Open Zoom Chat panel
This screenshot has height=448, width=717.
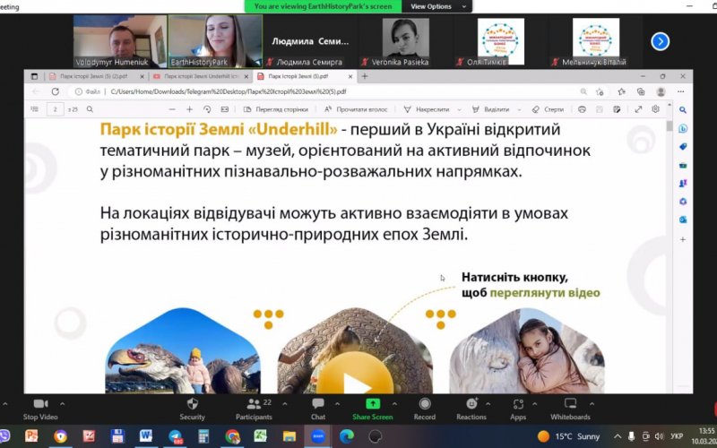[x=318, y=409]
